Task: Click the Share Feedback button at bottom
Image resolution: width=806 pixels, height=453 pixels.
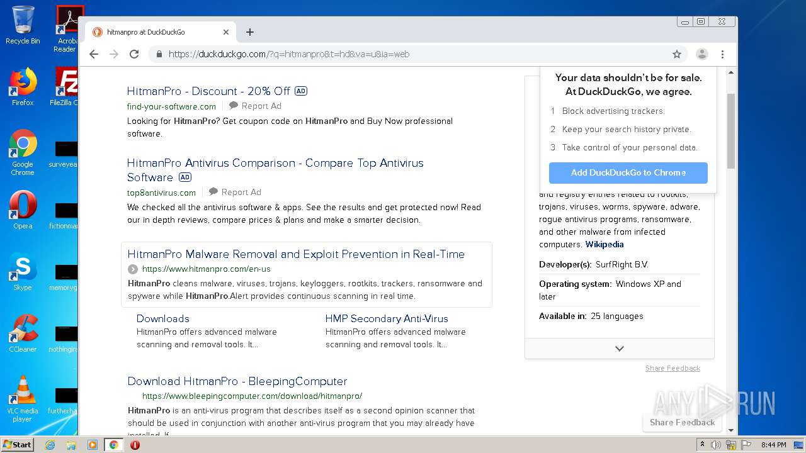Action: click(x=683, y=422)
